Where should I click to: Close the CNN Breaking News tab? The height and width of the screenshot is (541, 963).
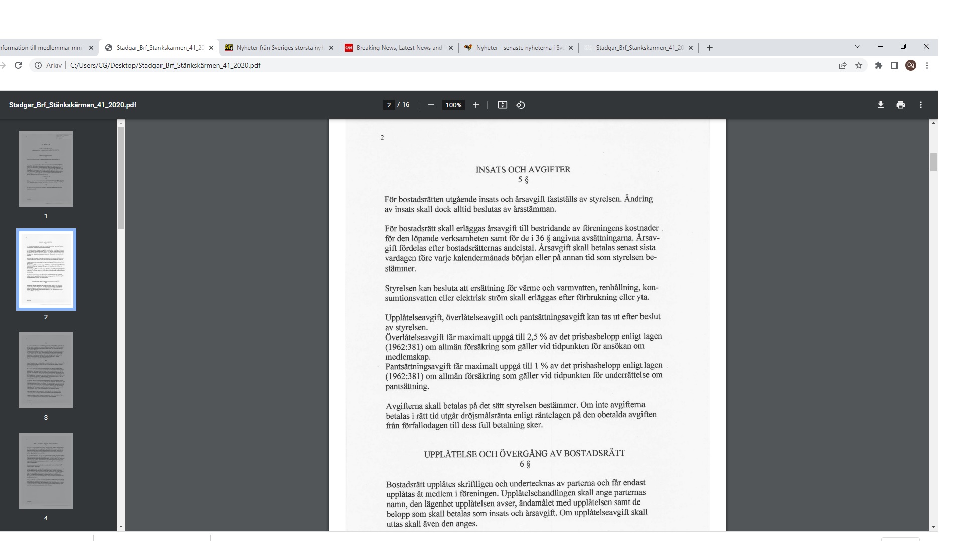point(450,48)
